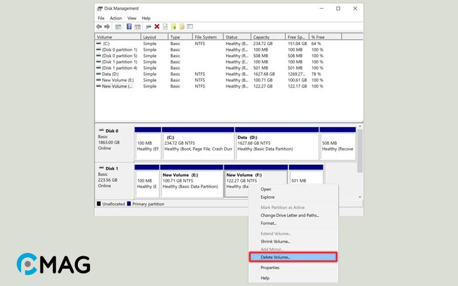The width and height of the screenshot is (458, 286).
Task: Click the 78 % free cell
Action: [x=316, y=74]
